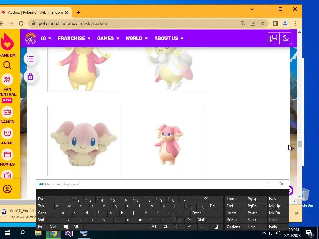Click the Pokémon Wiki logo
This screenshot has height=239, width=319.
pos(31,38)
